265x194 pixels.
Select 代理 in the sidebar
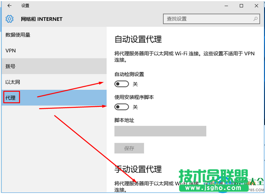click(x=11, y=98)
